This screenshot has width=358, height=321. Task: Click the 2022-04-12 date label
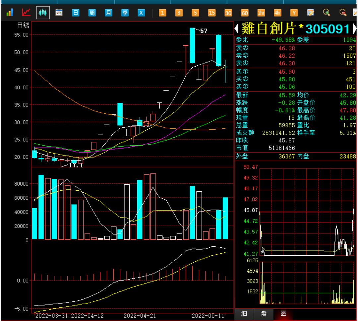[x=87, y=316]
